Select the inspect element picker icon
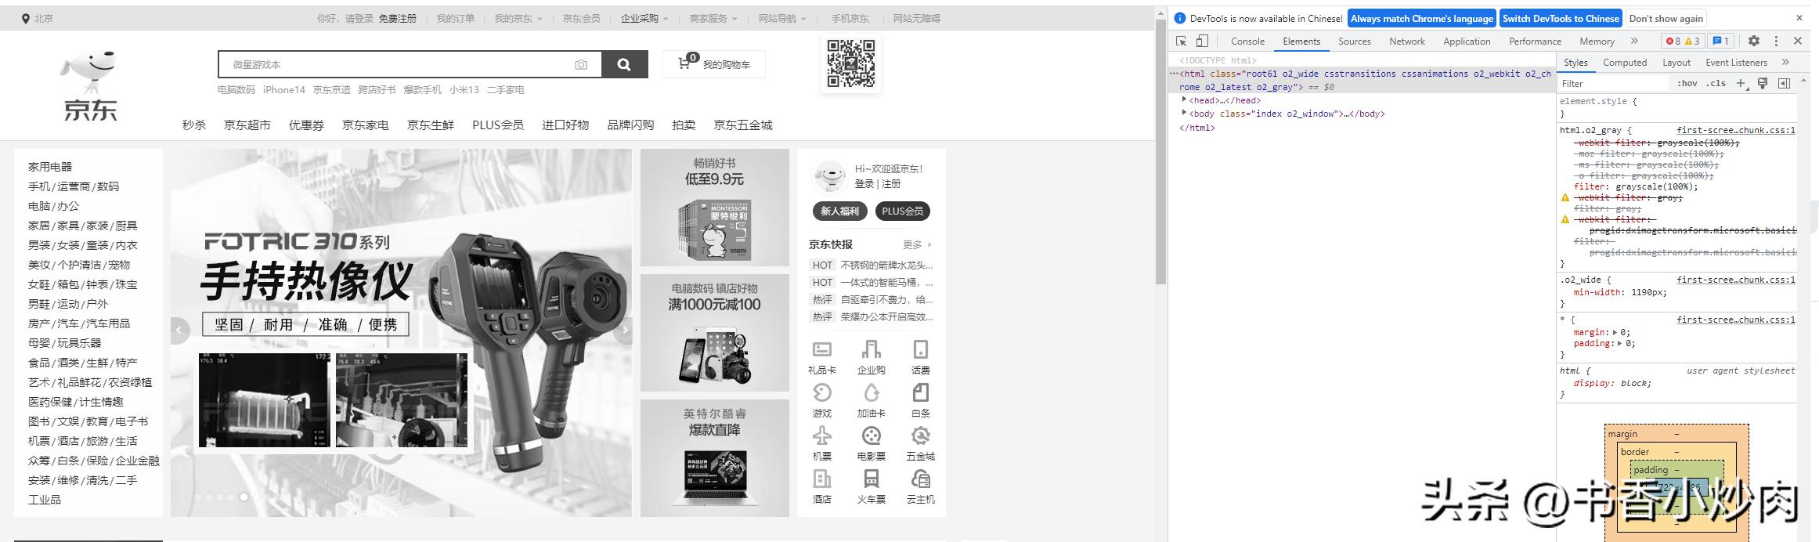 click(1182, 41)
